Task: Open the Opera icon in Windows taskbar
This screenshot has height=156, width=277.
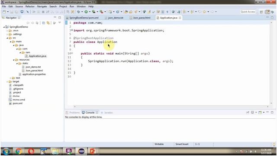Action: 31,151
